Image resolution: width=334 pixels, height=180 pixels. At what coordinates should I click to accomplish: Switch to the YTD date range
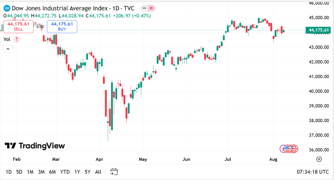click(65, 171)
